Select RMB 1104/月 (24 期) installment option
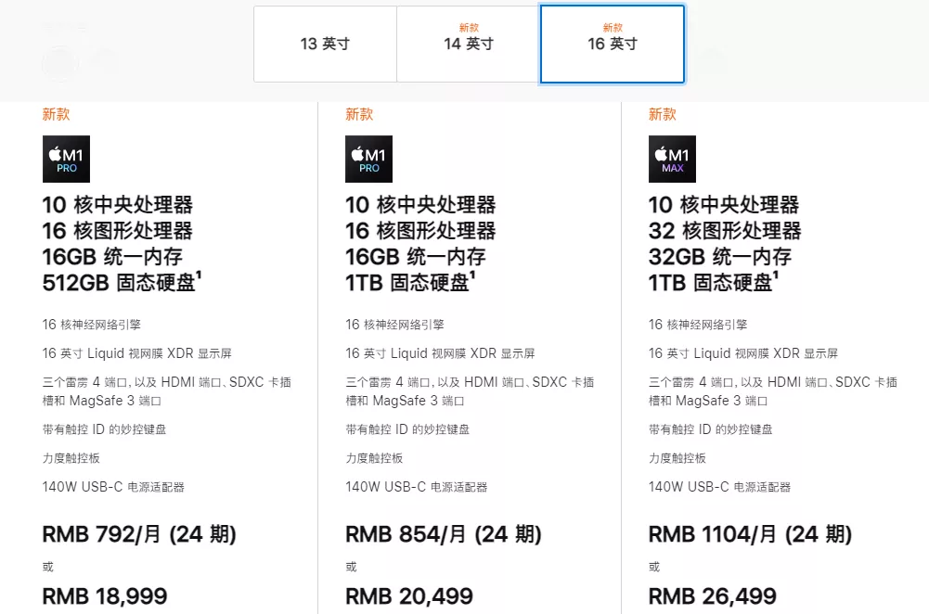Image resolution: width=929 pixels, height=614 pixels. pos(750,534)
